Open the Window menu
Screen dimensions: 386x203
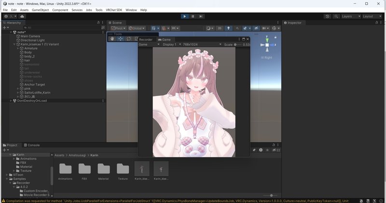[131, 10]
